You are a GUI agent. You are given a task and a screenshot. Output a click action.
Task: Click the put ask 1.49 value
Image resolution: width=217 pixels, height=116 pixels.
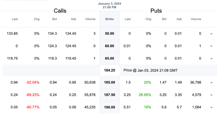[178, 82]
